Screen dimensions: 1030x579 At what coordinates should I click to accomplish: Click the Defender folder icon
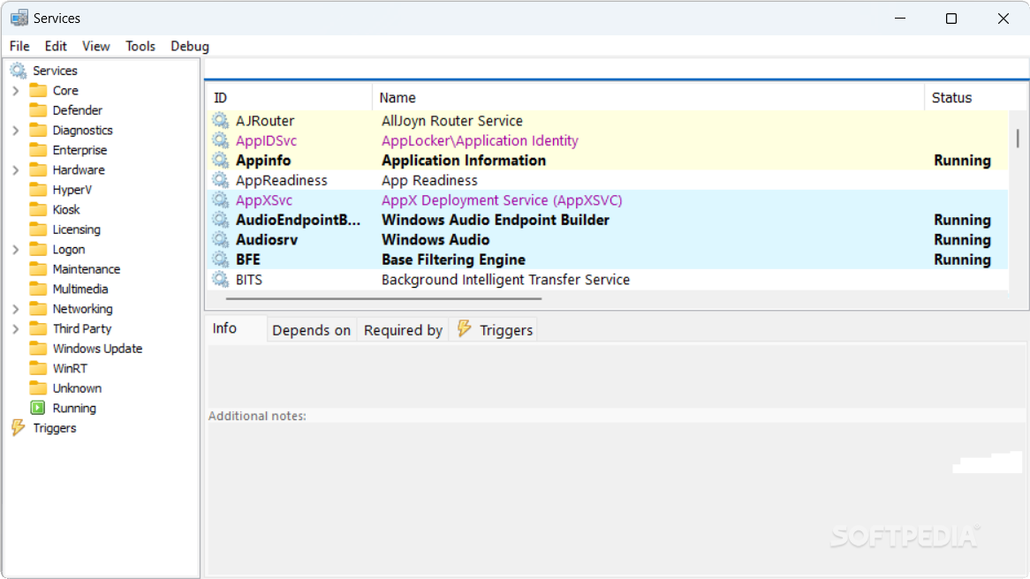point(38,109)
